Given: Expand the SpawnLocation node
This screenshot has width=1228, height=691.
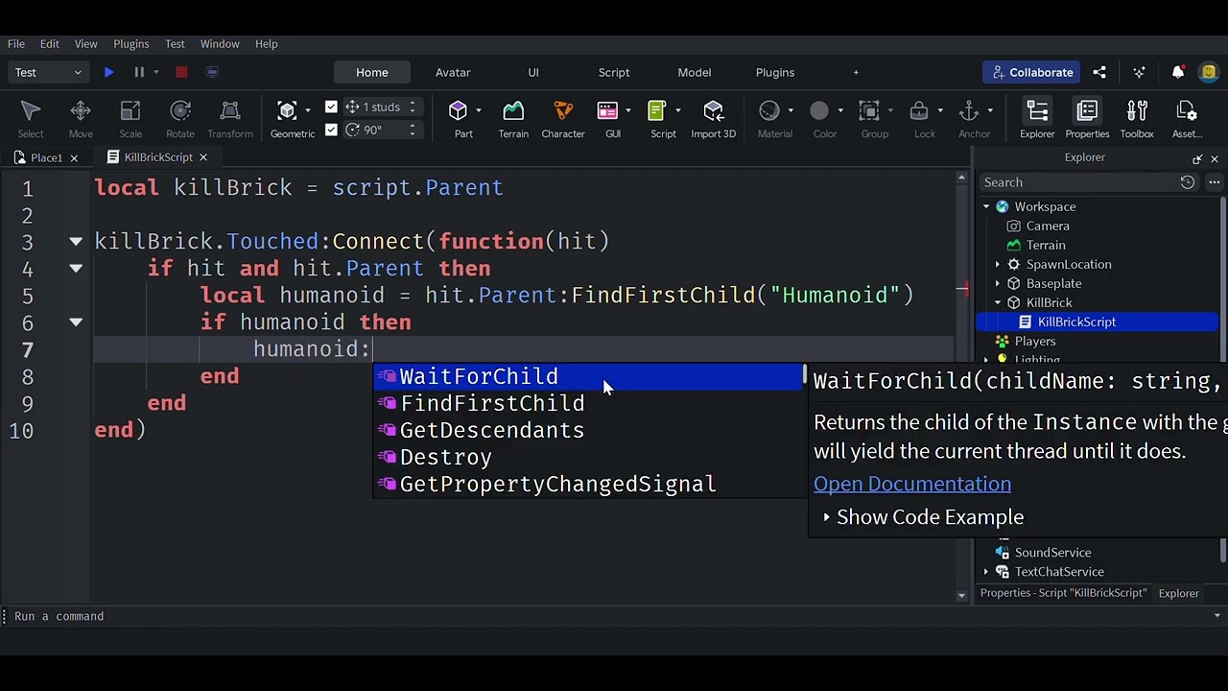Looking at the screenshot, I should [x=998, y=264].
